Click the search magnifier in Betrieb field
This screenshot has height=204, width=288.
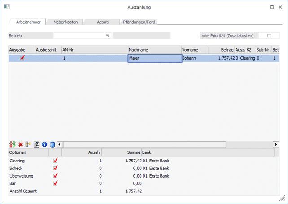108,35
